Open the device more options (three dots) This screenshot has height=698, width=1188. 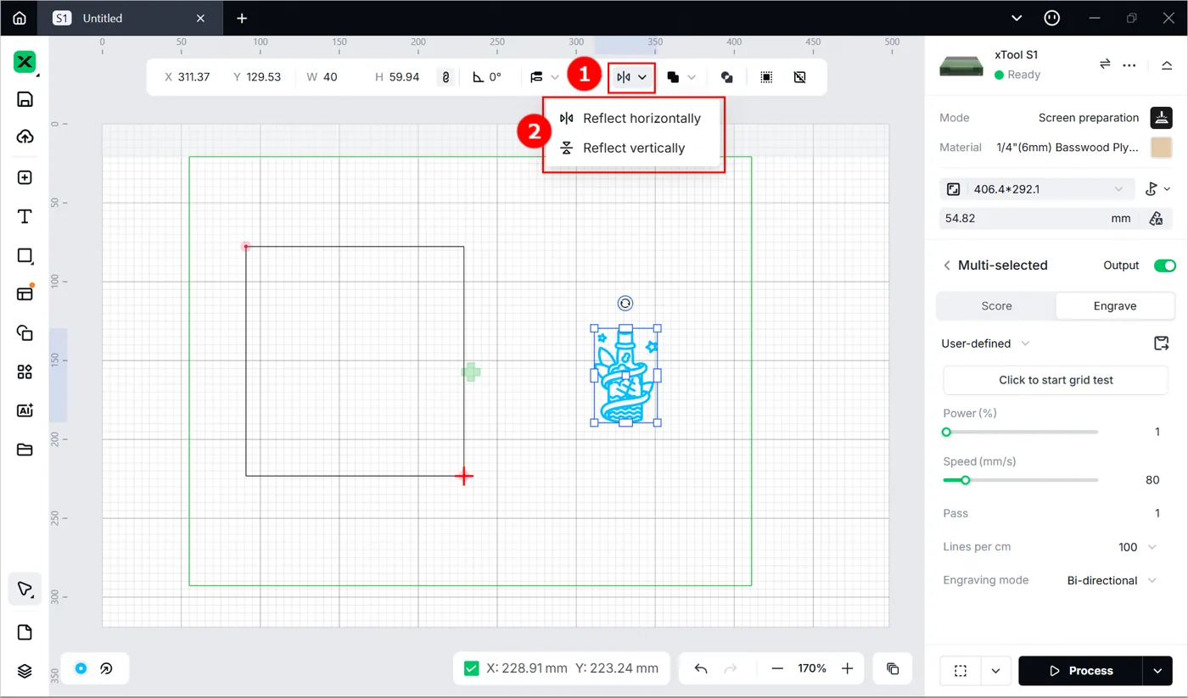point(1129,64)
